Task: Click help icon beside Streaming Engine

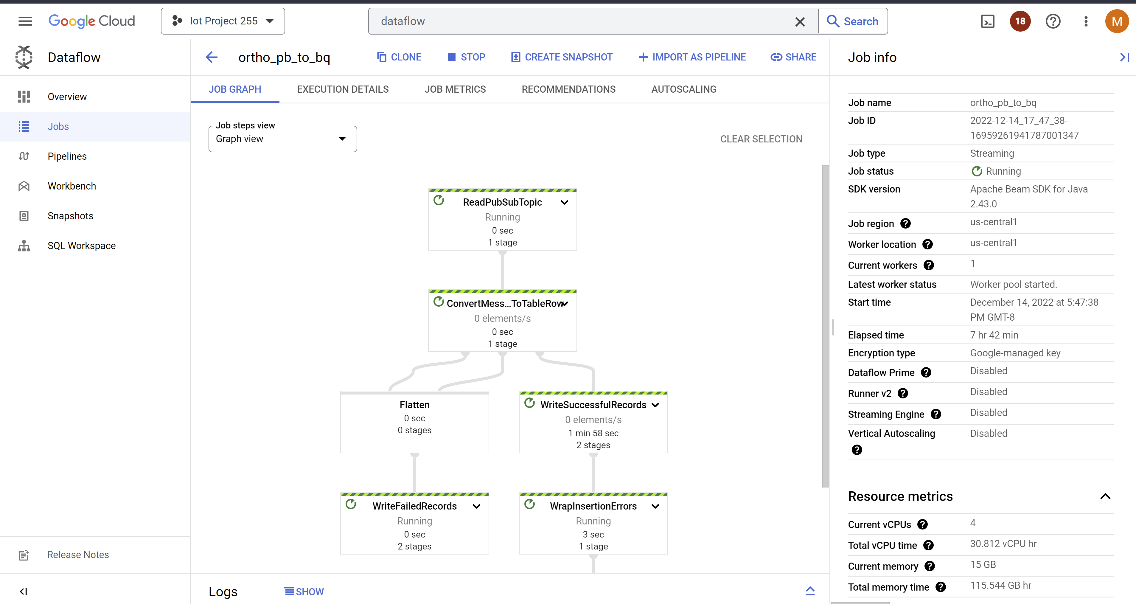Action: [936, 414]
